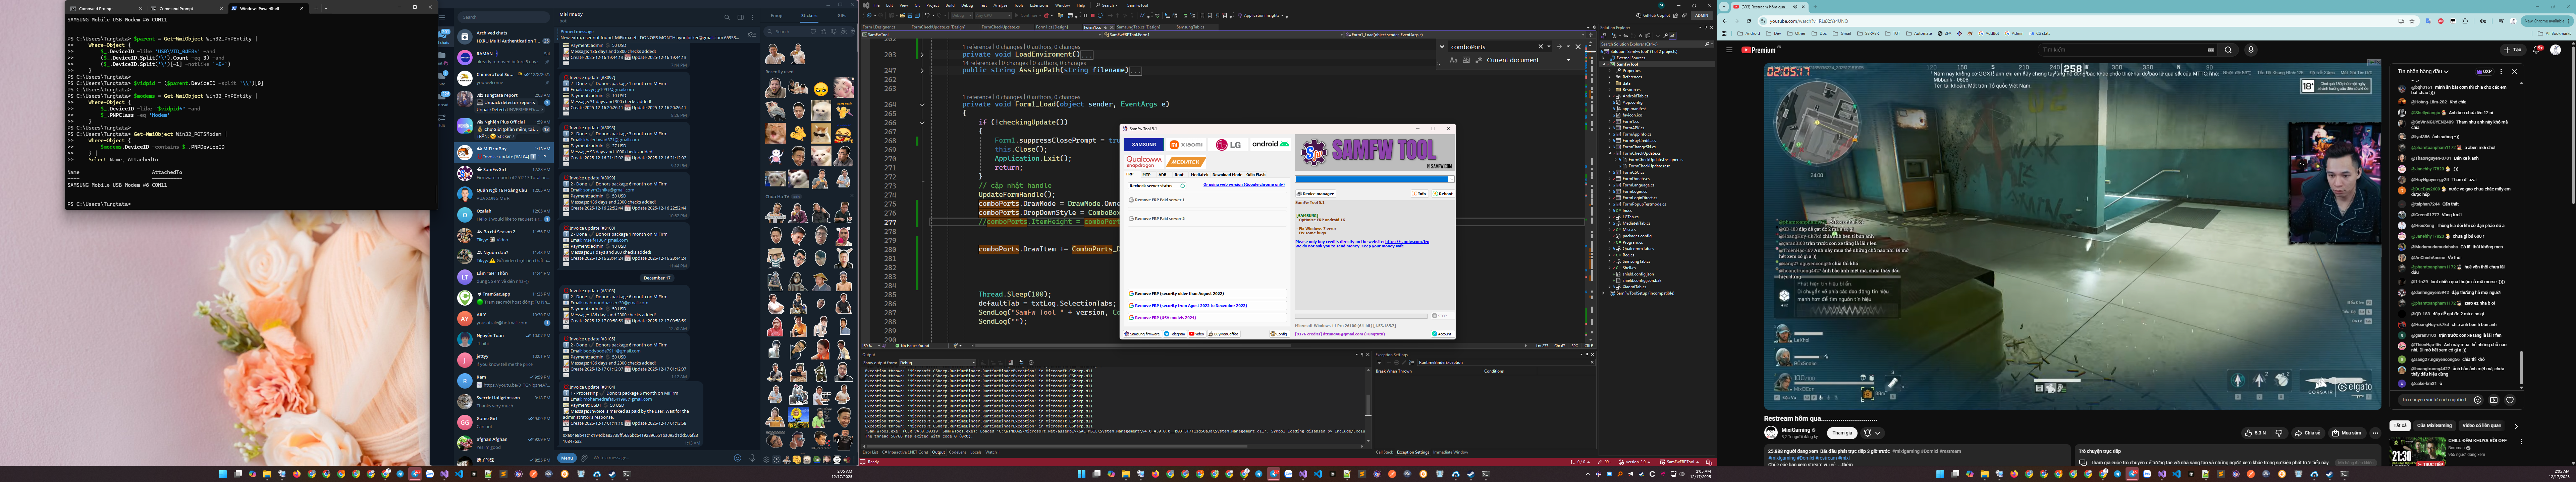Expand the collapsed AssignPath method
The height and width of the screenshot is (482, 2576).
(922, 71)
